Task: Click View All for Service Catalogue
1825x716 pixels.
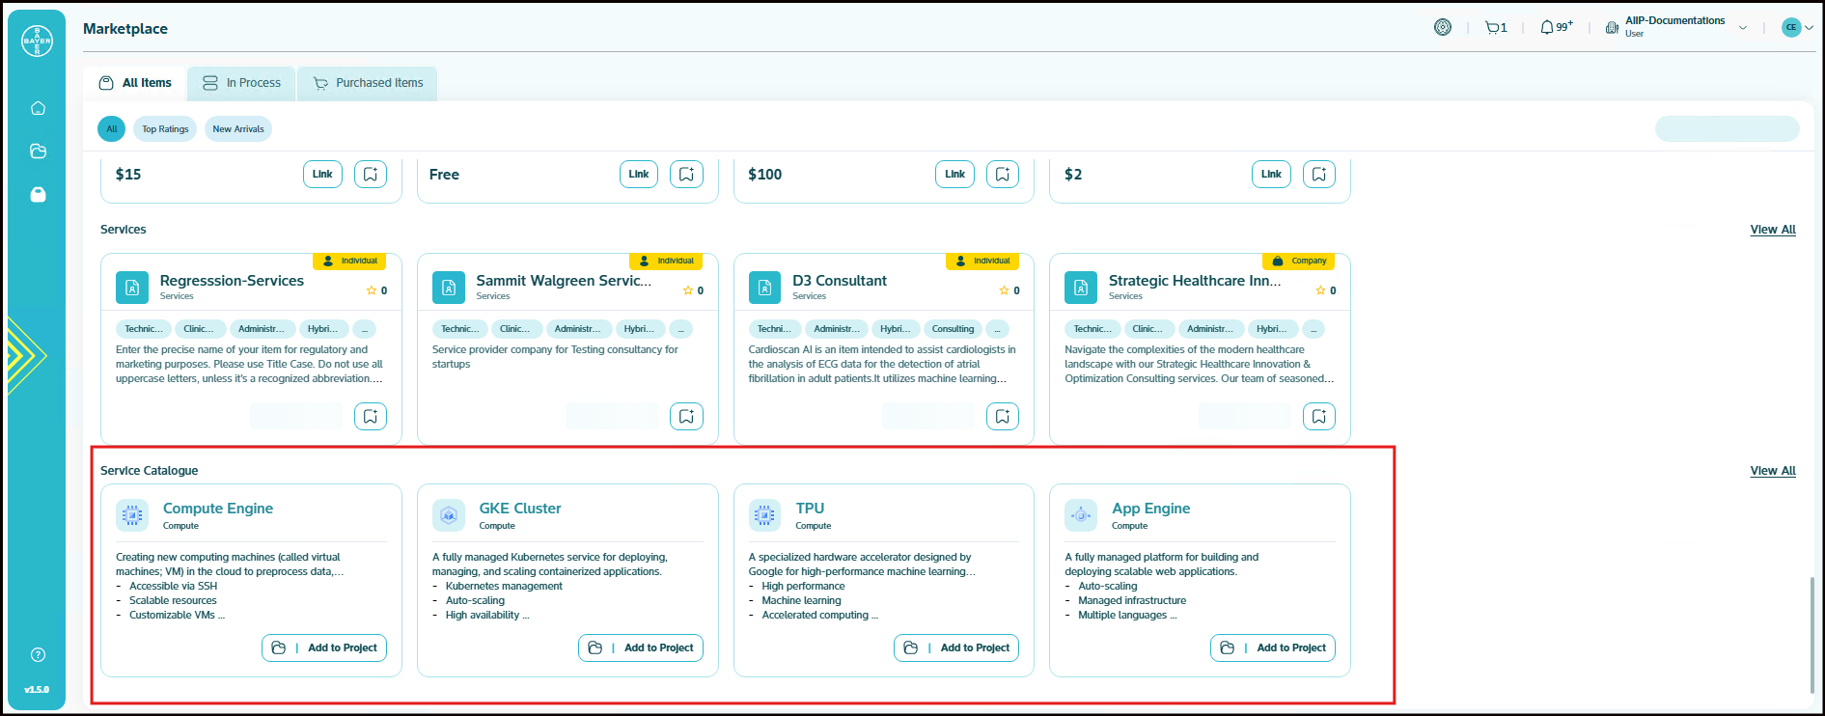Action: click(1772, 471)
